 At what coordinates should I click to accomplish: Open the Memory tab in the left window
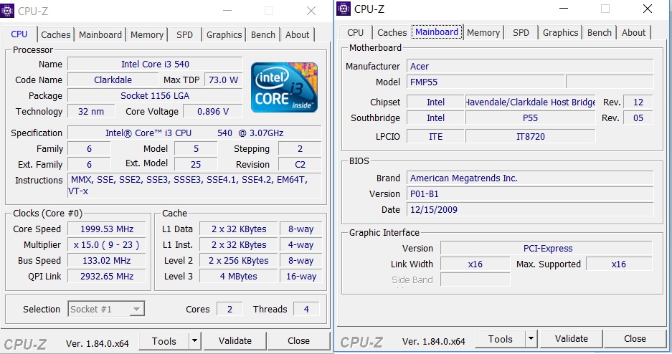pos(147,34)
